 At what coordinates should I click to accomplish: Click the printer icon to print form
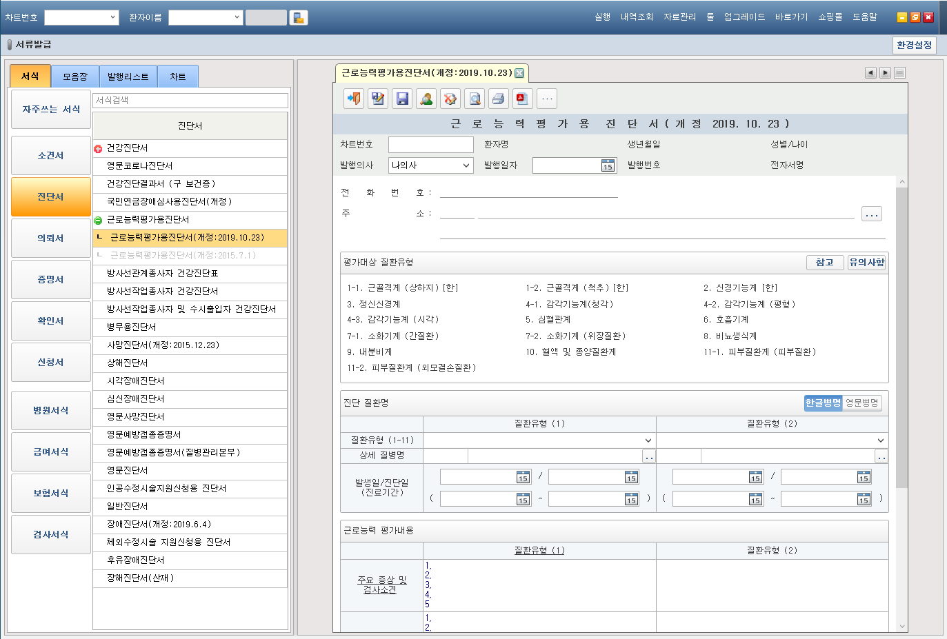(498, 99)
